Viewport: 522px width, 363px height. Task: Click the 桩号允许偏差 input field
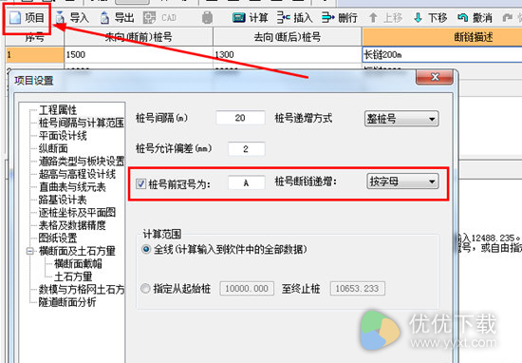[247, 148]
